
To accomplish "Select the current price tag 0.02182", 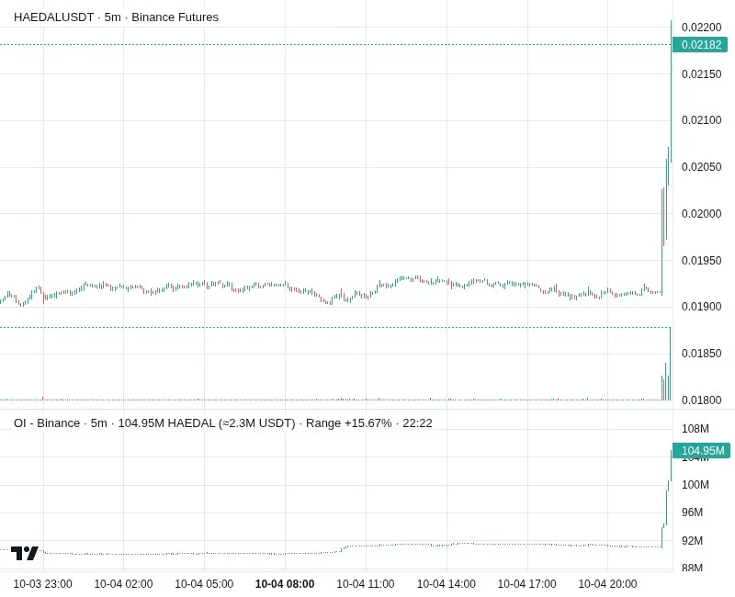I will 700,45.
